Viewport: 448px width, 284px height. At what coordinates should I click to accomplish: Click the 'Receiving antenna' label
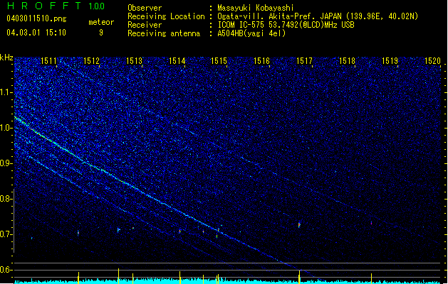164,33
